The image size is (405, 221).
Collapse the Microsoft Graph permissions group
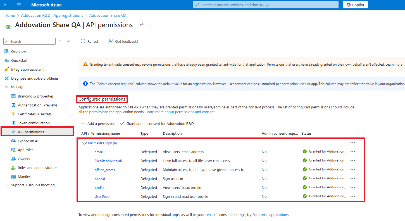coord(85,143)
